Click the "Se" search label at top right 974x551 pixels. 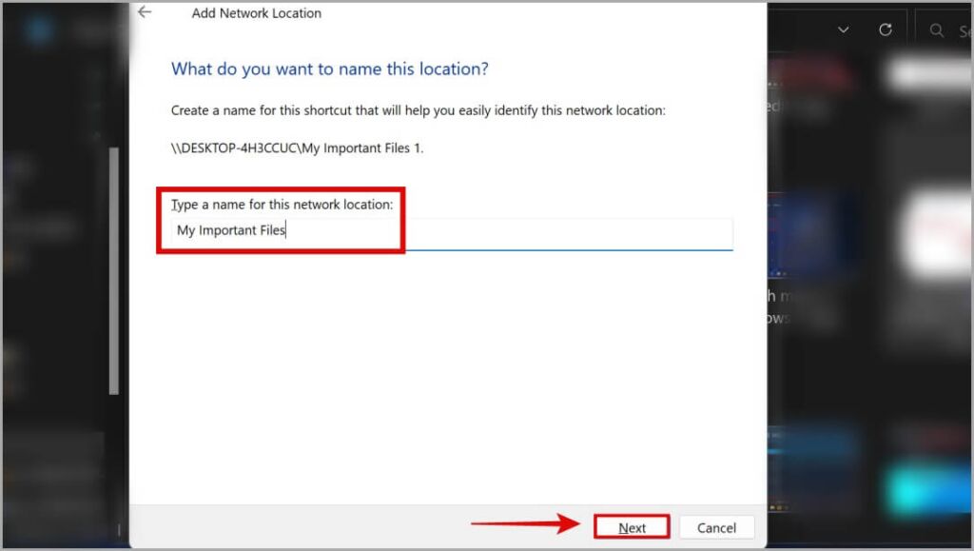(x=963, y=30)
